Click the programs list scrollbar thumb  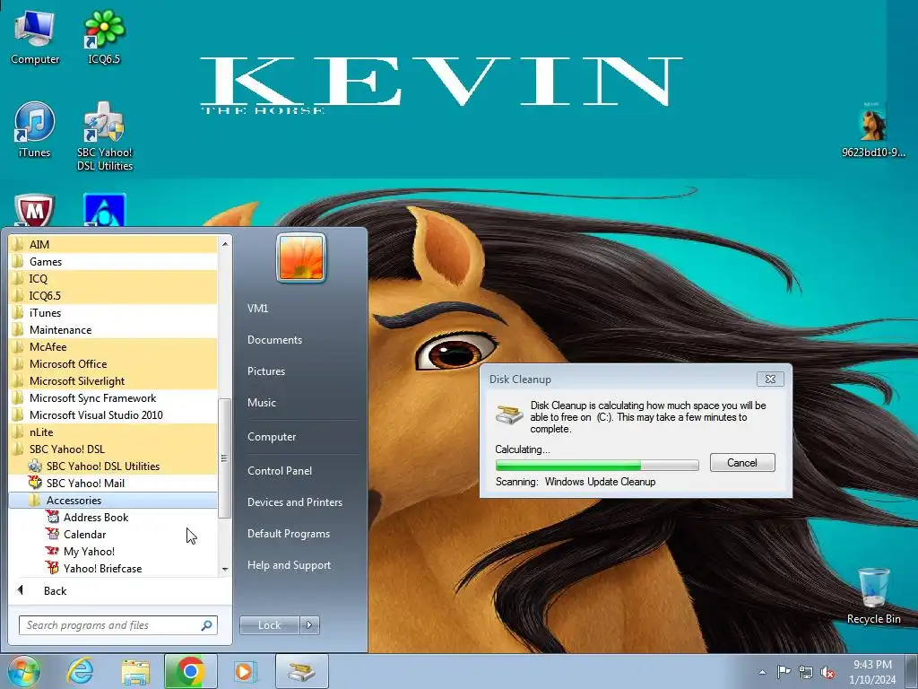224,458
